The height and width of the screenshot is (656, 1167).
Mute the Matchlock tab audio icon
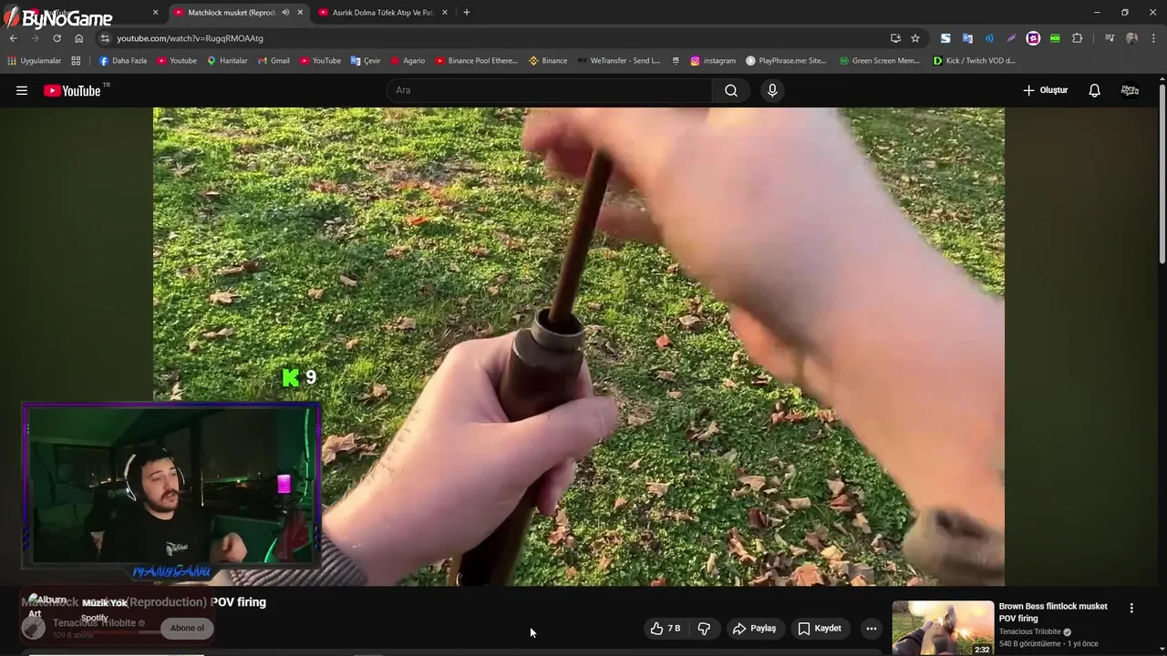coord(285,13)
